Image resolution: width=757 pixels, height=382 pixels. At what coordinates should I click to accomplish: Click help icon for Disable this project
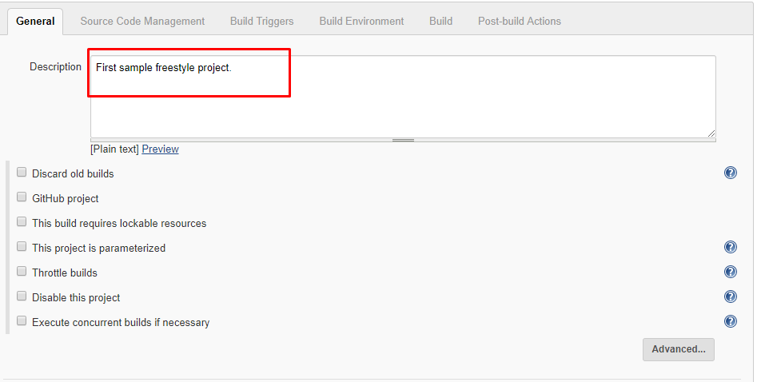click(730, 296)
